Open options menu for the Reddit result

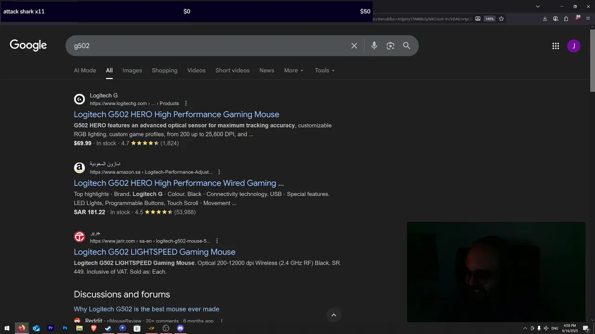coord(222,321)
